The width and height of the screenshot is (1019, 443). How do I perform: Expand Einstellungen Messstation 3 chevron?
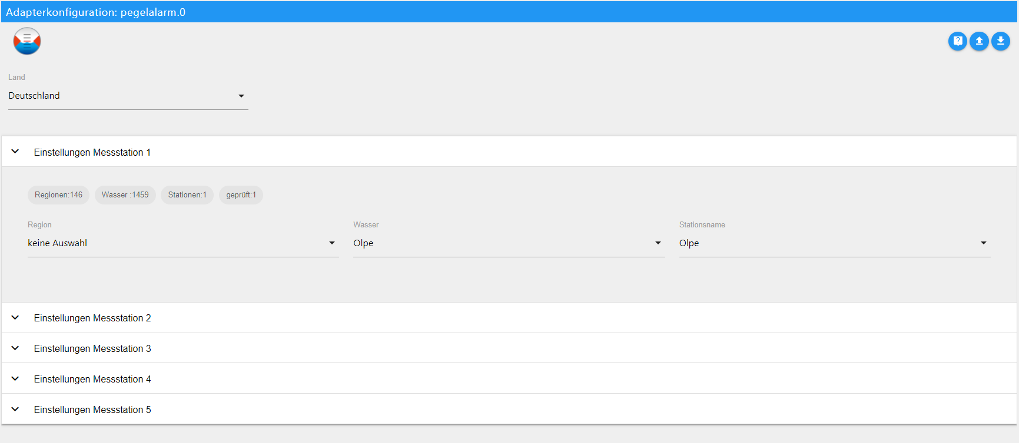[15, 348]
